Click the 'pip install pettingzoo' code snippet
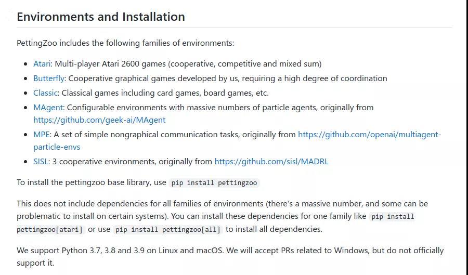This screenshot has width=468, height=275. [x=214, y=183]
